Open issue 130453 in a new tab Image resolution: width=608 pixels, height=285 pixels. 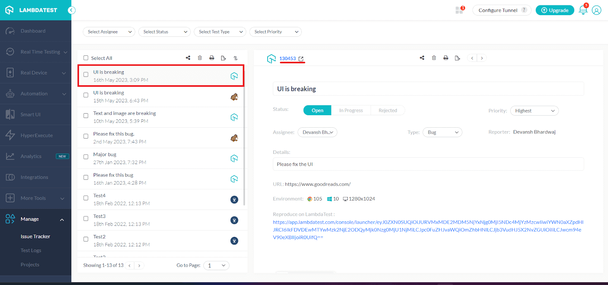tap(301, 59)
